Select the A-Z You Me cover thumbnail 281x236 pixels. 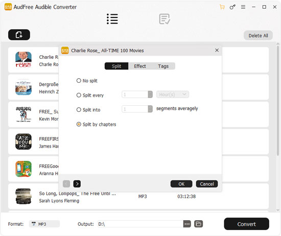point(24,141)
